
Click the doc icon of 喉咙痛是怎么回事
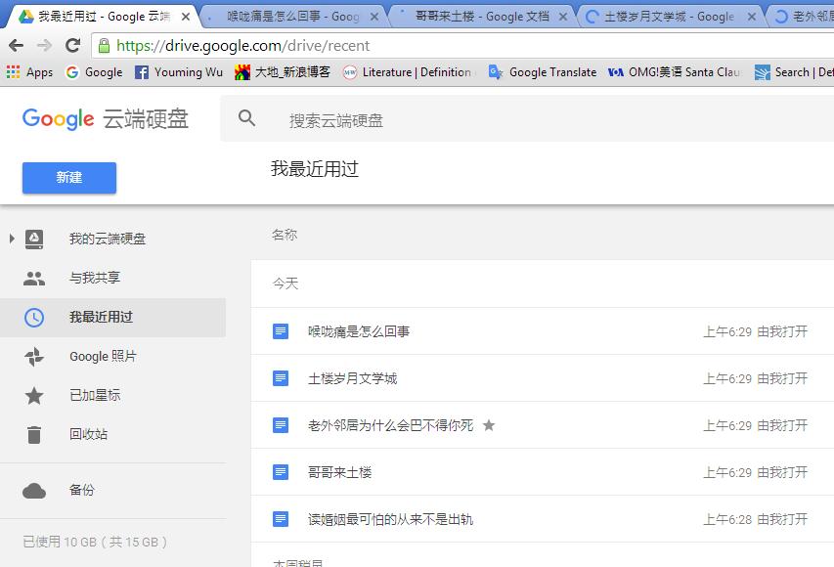(281, 331)
